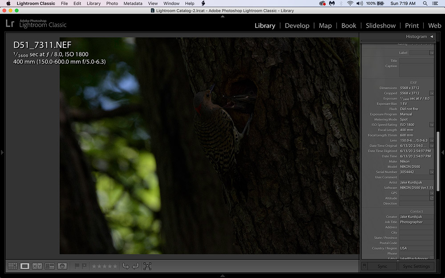Viewport: 445px width, 278px height.
Task: Mark the photo as rejected flag
Action: [x=84, y=266]
